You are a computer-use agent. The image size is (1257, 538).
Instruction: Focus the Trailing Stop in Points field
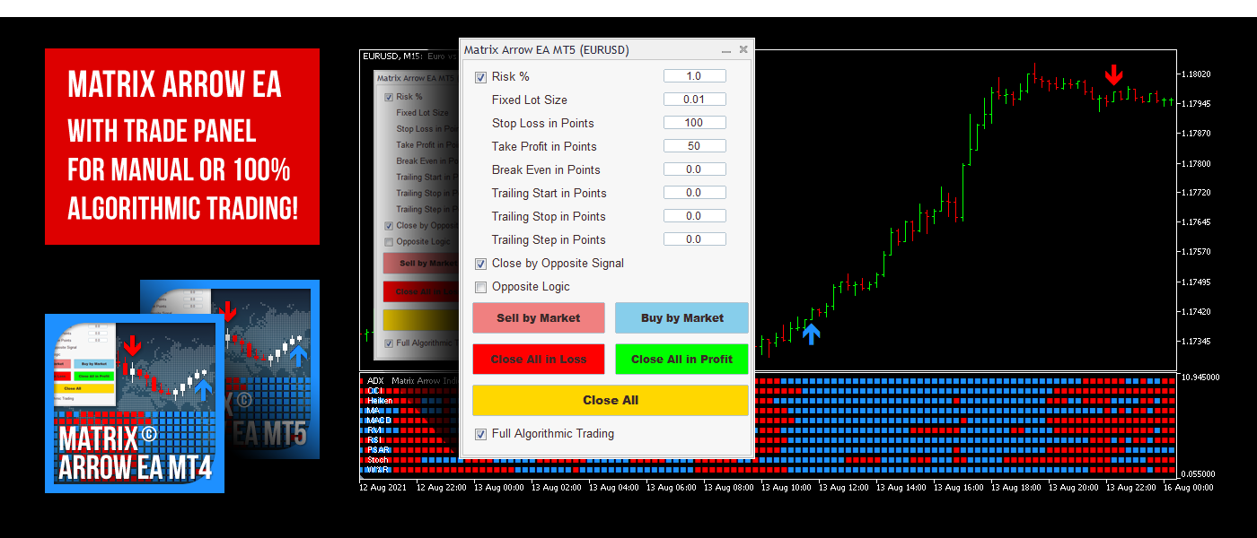pos(695,216)
